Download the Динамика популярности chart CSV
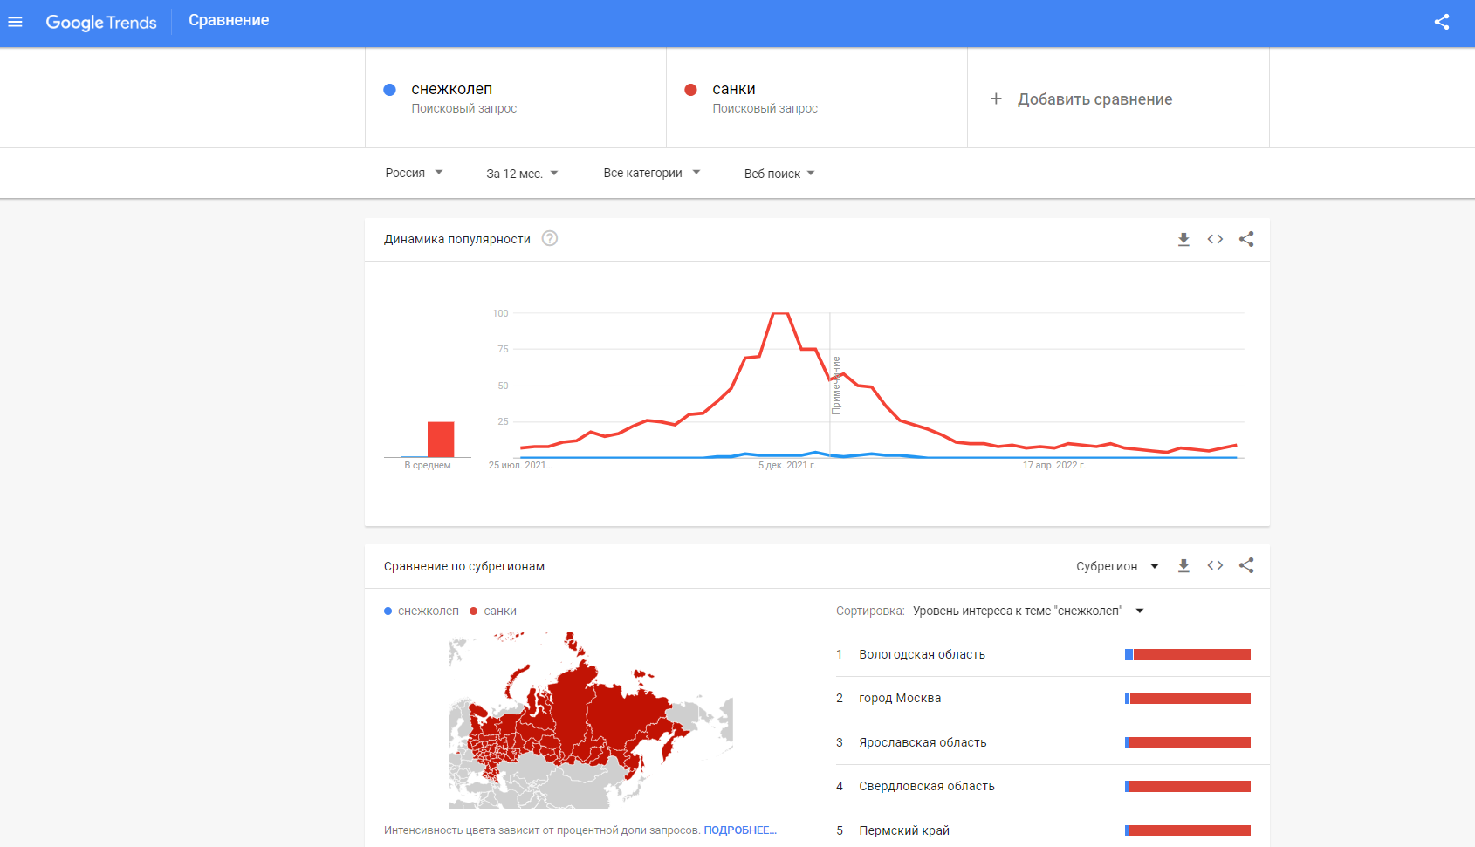Screen dimensions: 1475x847 tap(1183, 239)
